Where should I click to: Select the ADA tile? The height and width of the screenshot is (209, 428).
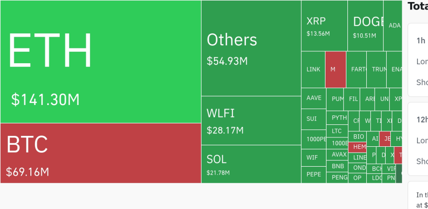click(394, 26)
